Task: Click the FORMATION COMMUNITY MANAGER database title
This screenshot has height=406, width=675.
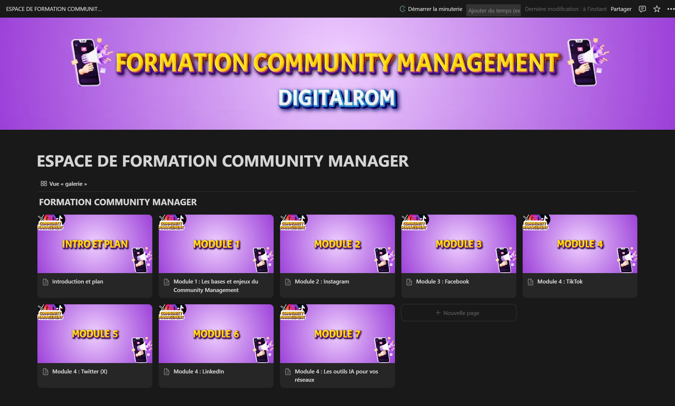Action: pos(118,202)
